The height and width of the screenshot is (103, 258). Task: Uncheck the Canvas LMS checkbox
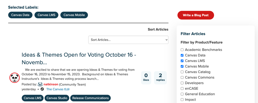[182, 61]
